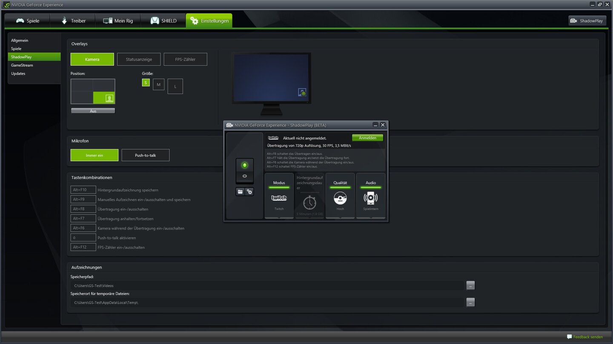Click the camera overlay icon on monitor preview
Viewport: 613px width, 344px height.
click(302, 93)
